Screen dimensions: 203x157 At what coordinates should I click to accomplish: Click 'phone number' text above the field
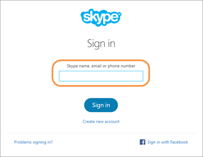121,66
